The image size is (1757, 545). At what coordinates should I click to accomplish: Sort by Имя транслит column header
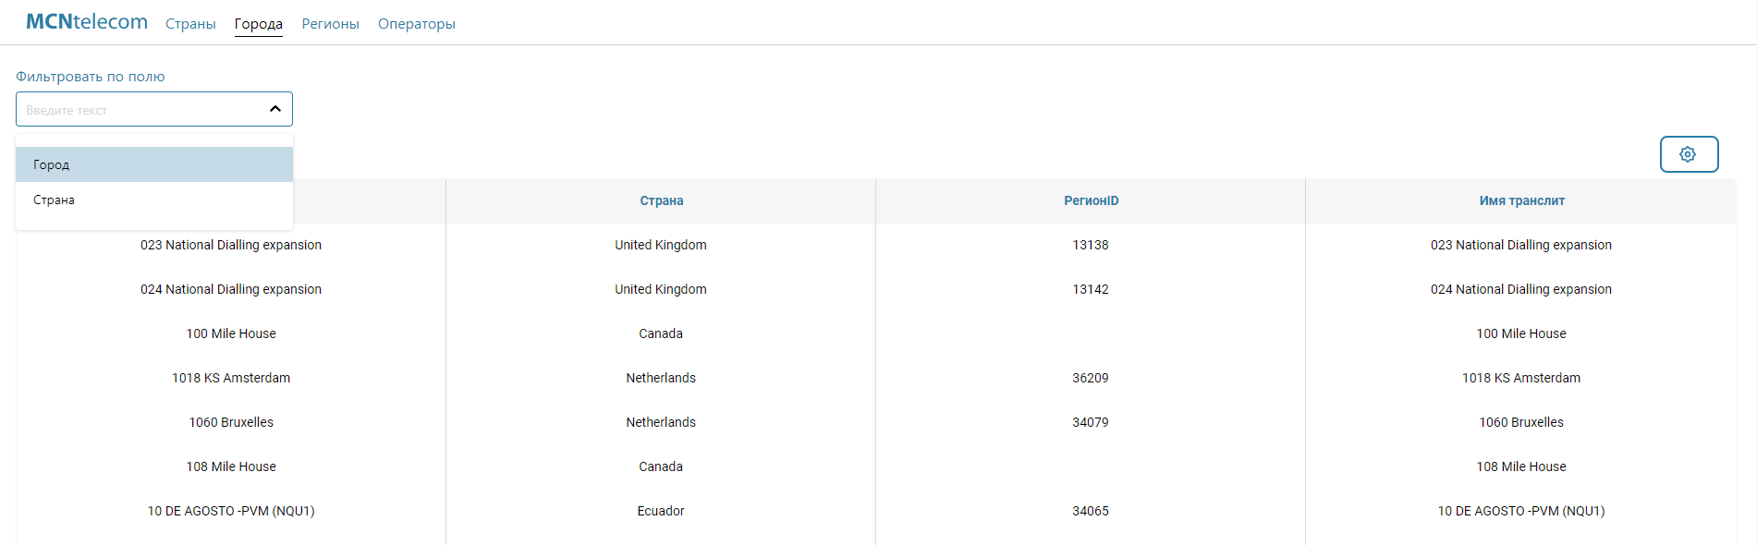[1521, 200]
